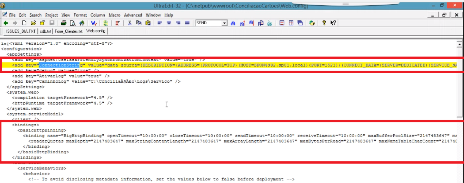The width and height of the screenshot is (464, 183).
Task: Click the Find binoculars icon
Action: coord(233,23)
